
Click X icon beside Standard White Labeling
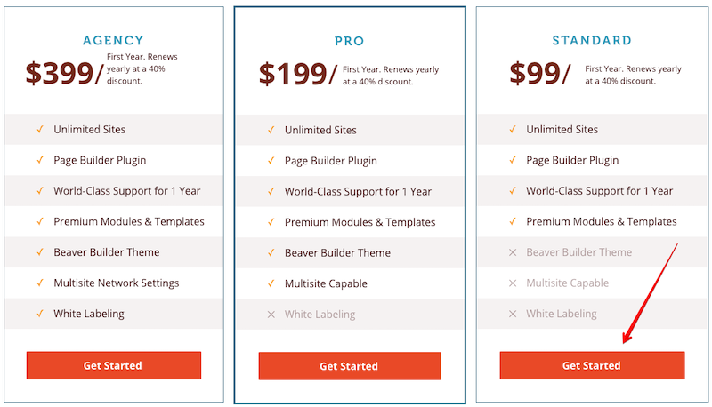(513, 314)
